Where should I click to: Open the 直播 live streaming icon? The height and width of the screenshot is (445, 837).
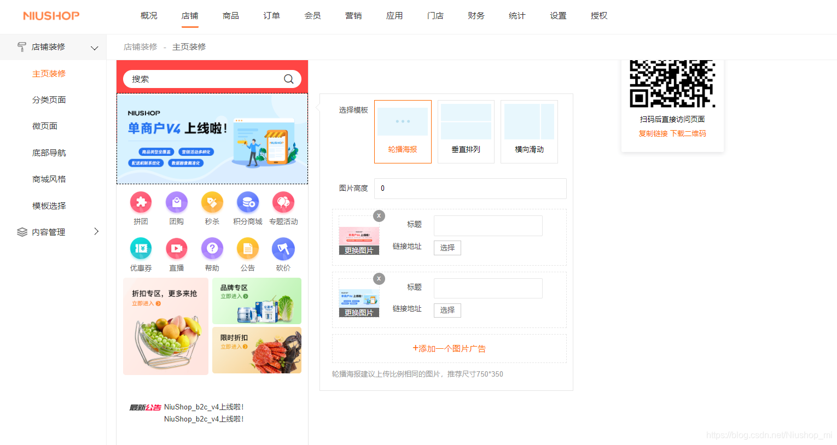click(176, 248)
